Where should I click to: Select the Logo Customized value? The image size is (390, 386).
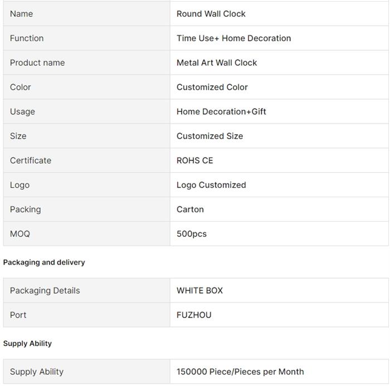211,185
